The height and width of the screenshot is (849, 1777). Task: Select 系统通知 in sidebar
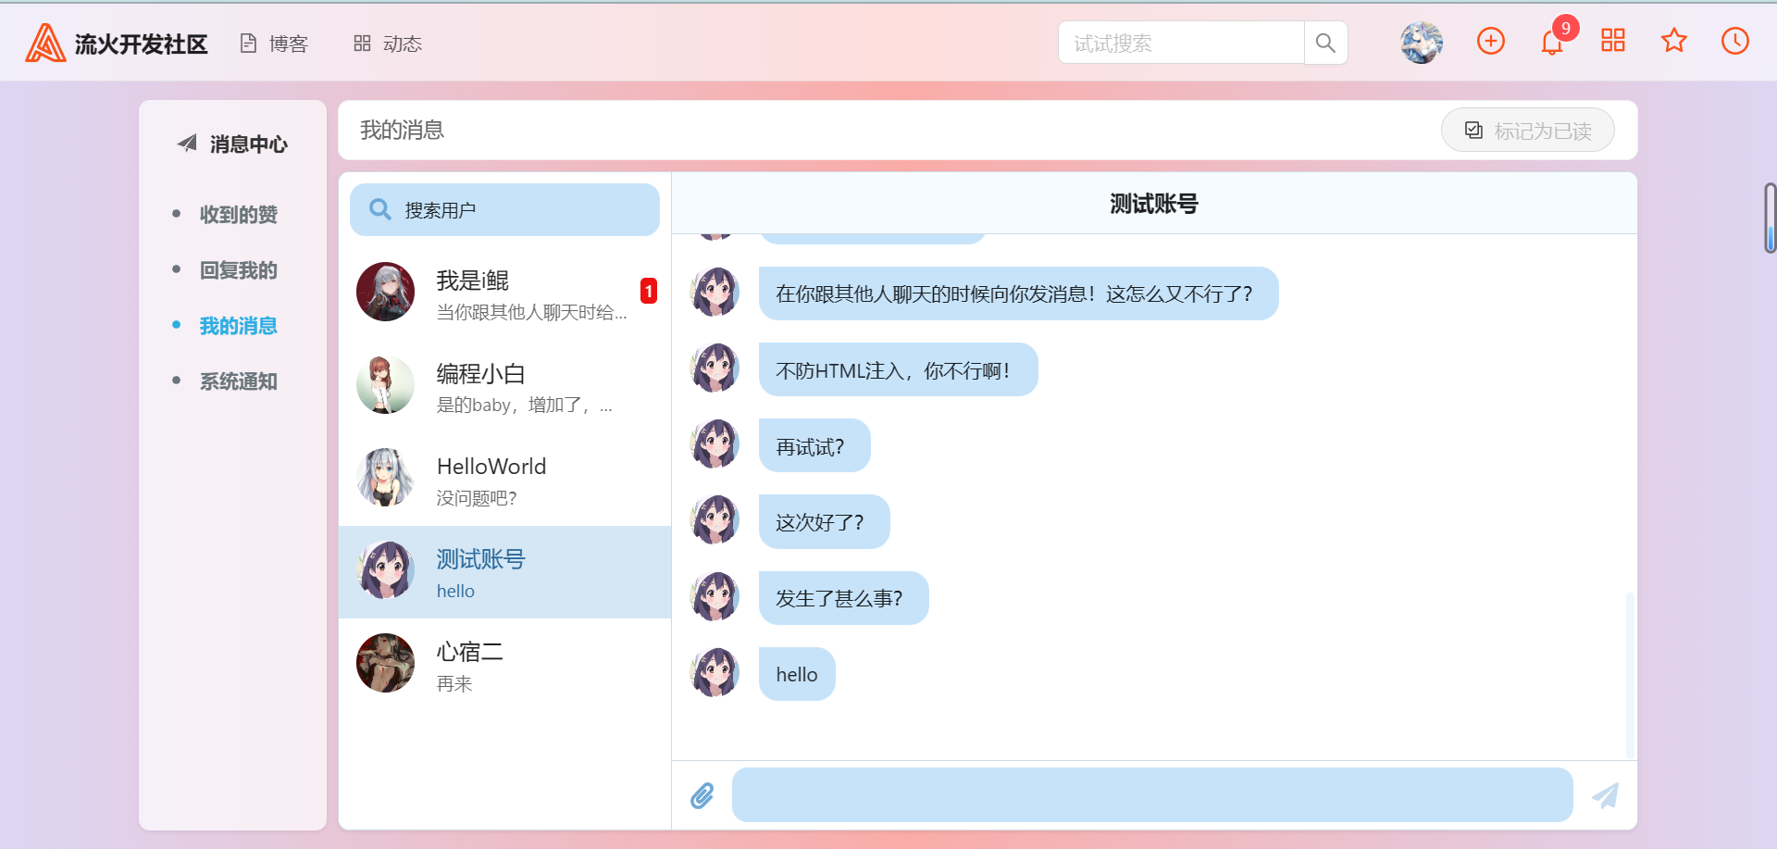(238, 381)
